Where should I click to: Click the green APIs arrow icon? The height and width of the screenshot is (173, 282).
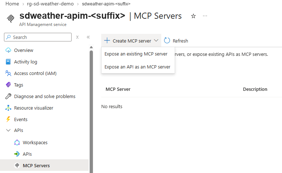click(x=17, y=154)
